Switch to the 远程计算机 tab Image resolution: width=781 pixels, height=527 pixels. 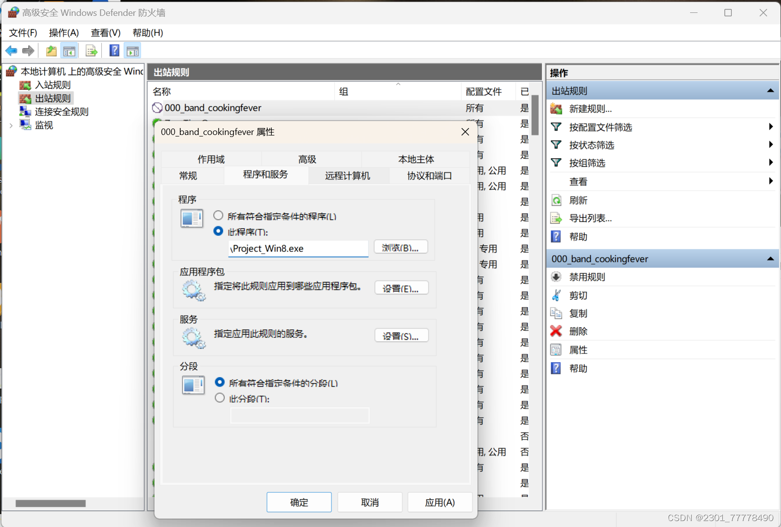tap(348, 176)
